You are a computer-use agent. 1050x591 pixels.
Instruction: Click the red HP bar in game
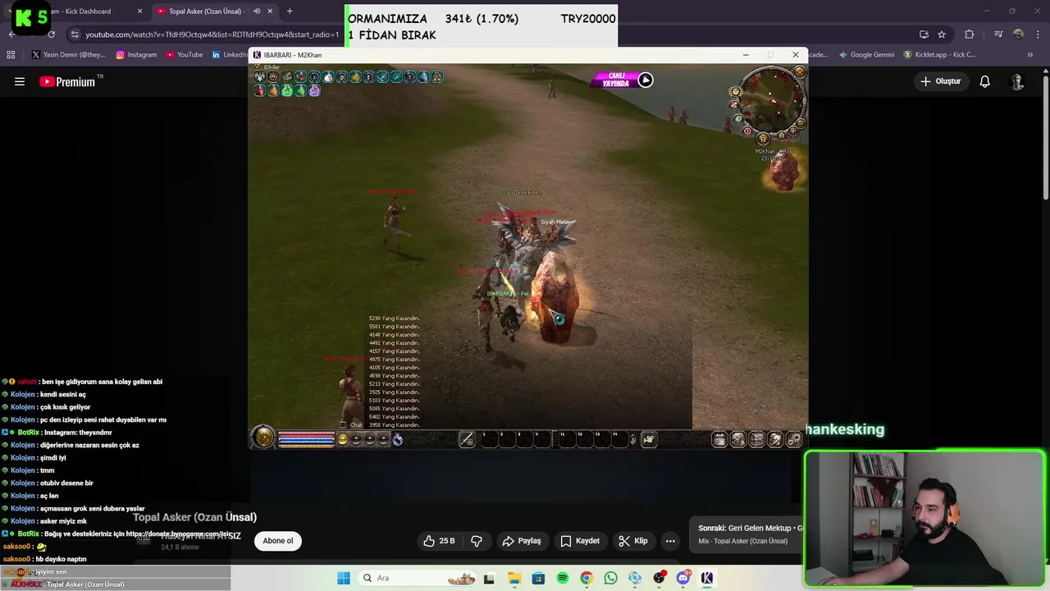pos(306,436)
